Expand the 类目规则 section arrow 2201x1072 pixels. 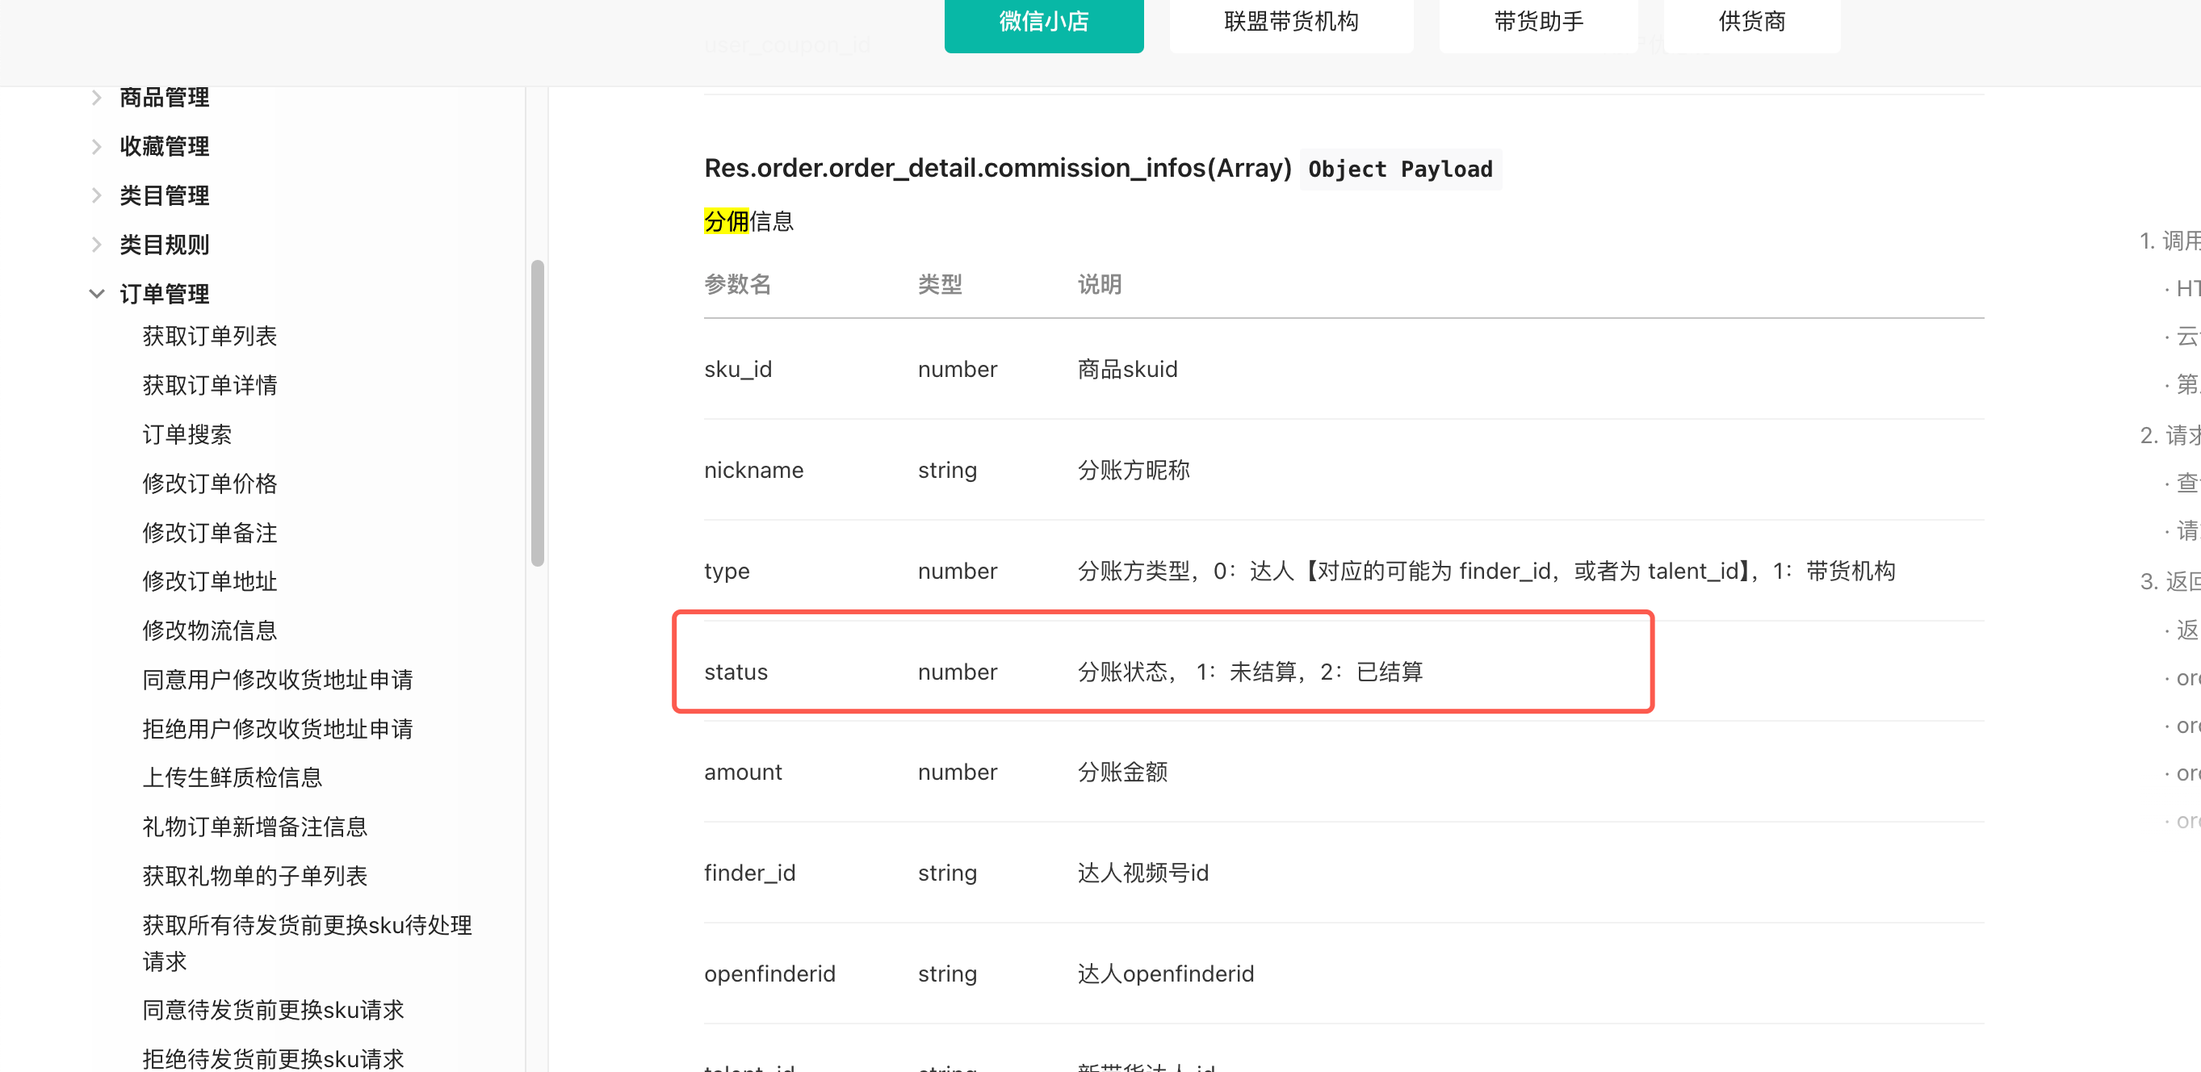[97, 245]
